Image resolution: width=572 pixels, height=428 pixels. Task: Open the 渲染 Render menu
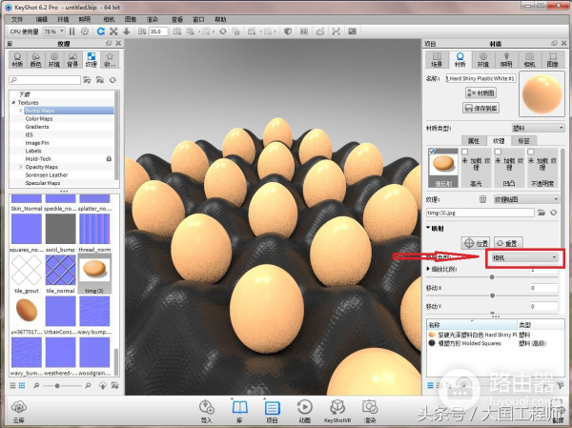[153, 19]
